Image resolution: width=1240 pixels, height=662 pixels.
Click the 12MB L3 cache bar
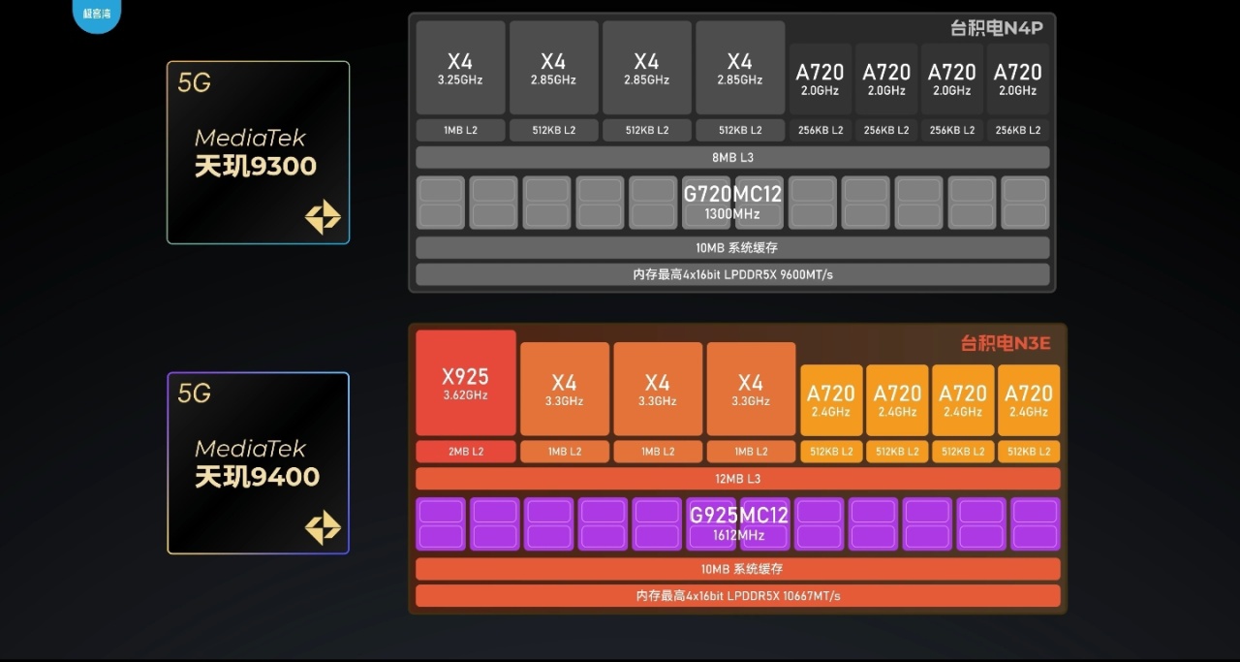pos(737,479)
